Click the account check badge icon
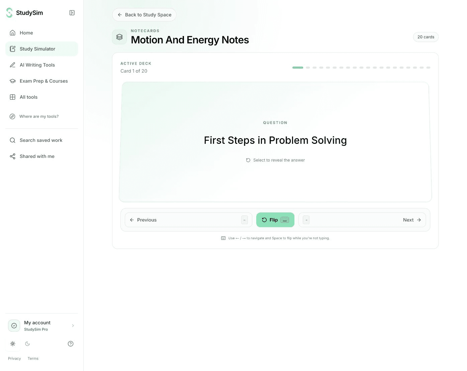Image resolution: width=467 pixels, height=371 pixels. 14,326
